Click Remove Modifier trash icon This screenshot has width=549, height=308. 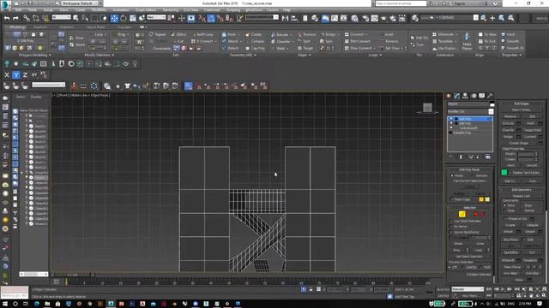(478, 157)
